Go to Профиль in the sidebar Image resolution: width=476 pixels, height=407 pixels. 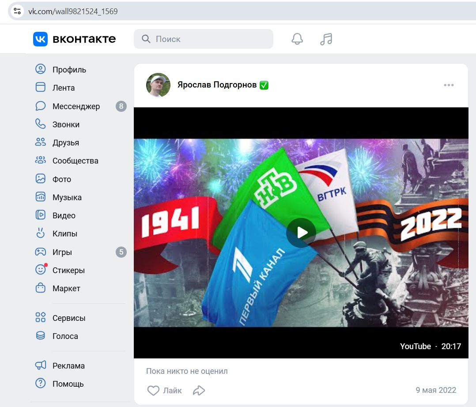coord(69,69)
